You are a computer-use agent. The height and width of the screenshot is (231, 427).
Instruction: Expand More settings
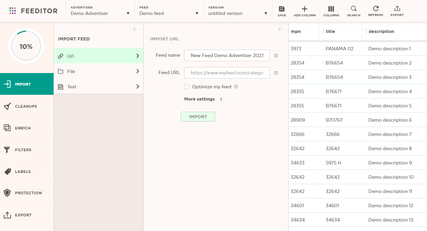[x=203, y=99]
